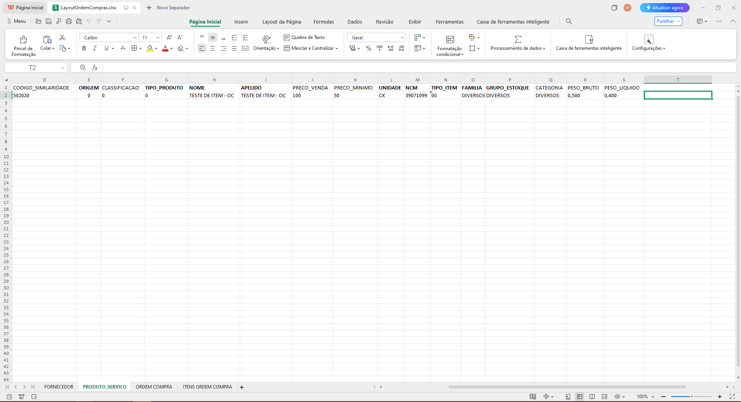Select the Pincel de Formatação tool
This screenshot has height=402, width=741.
pos(24,46)
